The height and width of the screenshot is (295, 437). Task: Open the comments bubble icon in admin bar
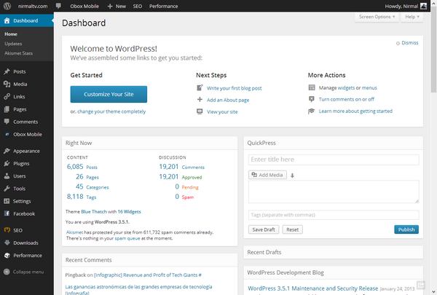pos(58,6)
